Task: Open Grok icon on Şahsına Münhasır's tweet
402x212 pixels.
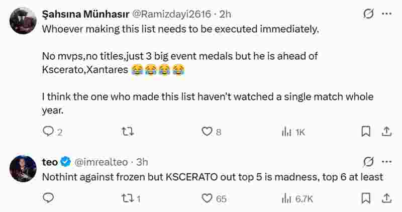Action: tap(368, 14)
